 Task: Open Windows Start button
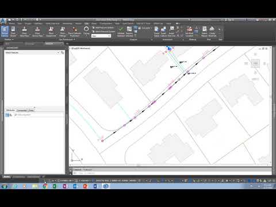(5, 186)
